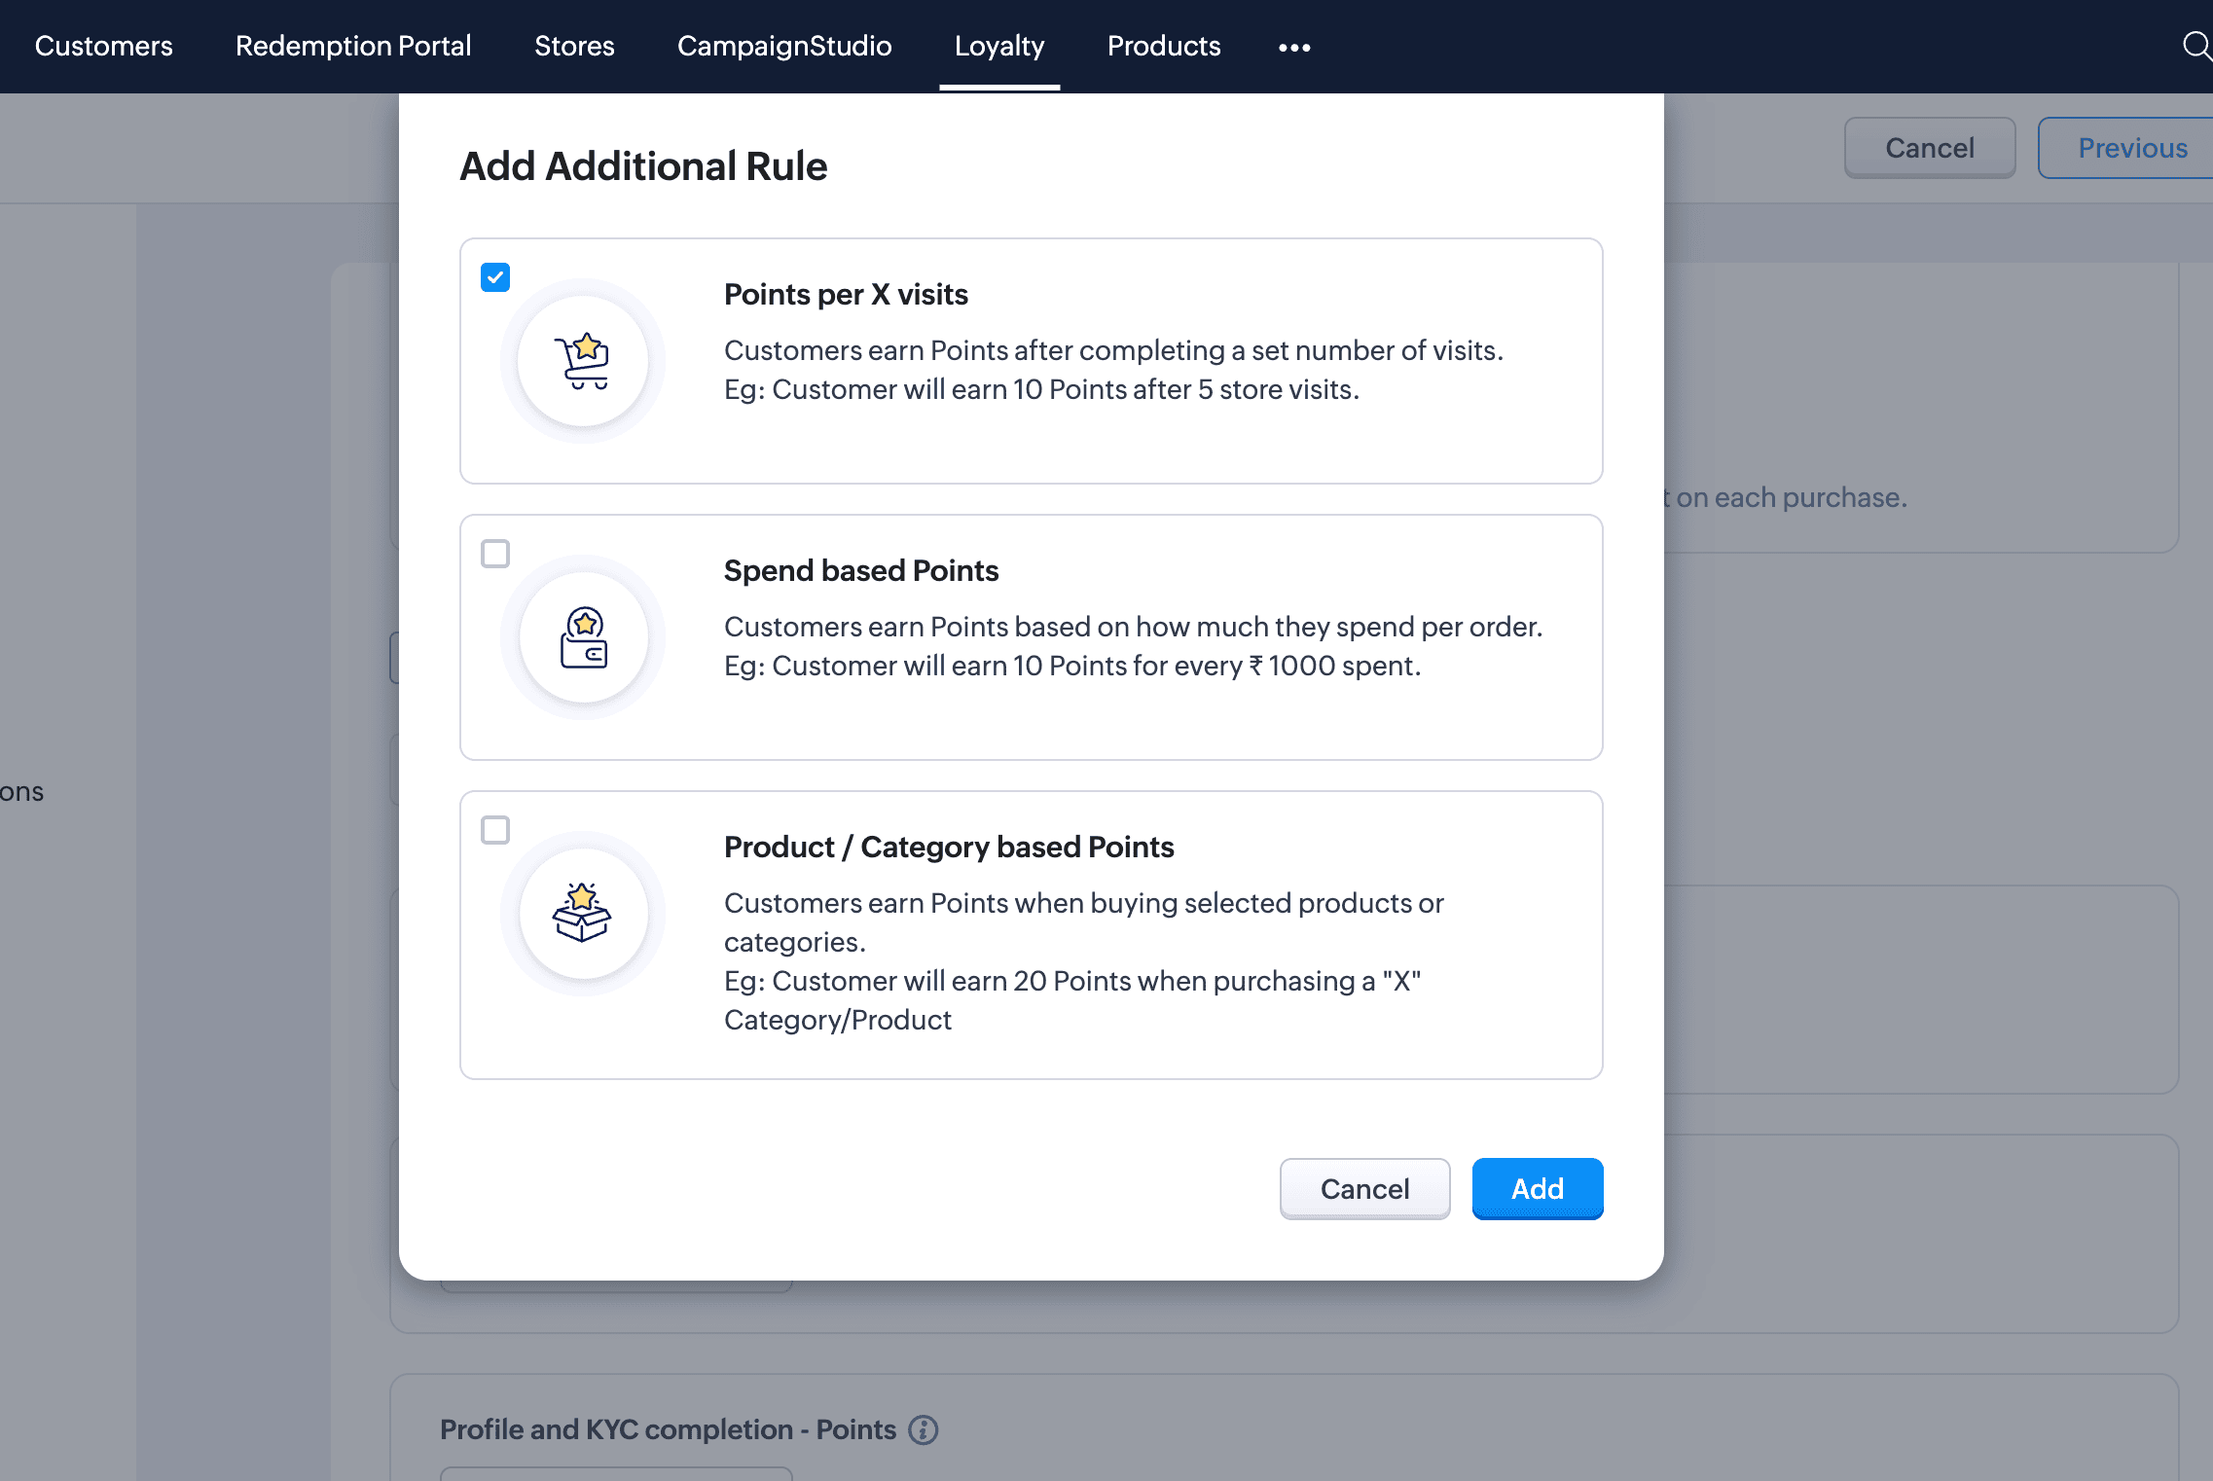The image size is (2213, 1481).
Task: Click the Spend based Points title
Action: click(861, 570)
